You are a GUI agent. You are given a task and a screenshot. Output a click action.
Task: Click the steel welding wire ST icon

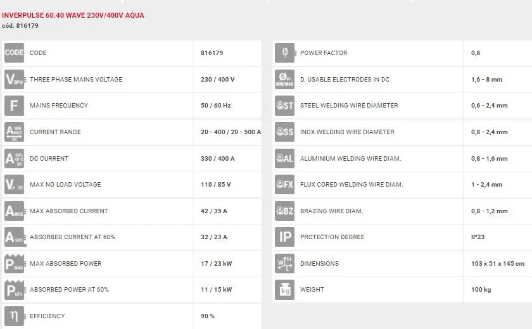click(x=284, y=106)
